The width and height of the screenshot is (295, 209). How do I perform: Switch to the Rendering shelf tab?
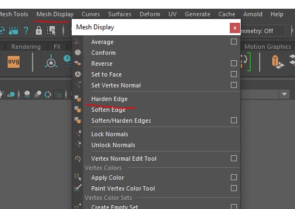pos(26,47)
